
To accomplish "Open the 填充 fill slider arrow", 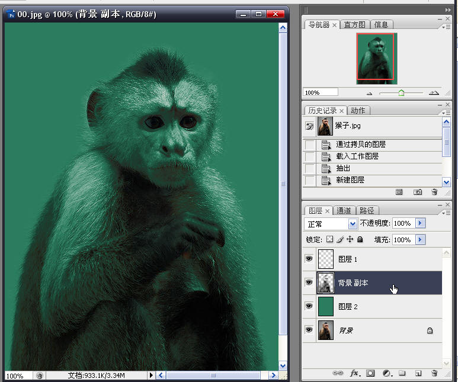I will (420, 240).
